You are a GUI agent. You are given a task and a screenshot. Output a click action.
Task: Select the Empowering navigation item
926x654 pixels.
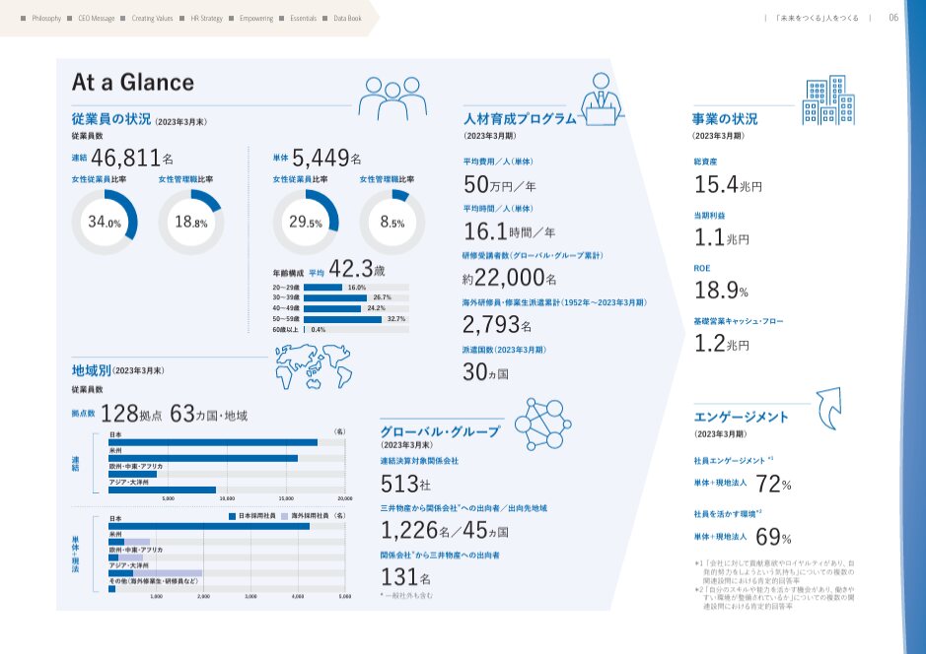[252, 19]
